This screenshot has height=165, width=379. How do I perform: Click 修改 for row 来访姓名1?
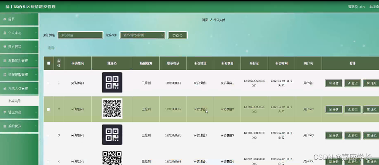(353, 83)
